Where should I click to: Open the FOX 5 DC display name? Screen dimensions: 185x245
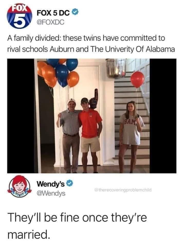[53, 13]
